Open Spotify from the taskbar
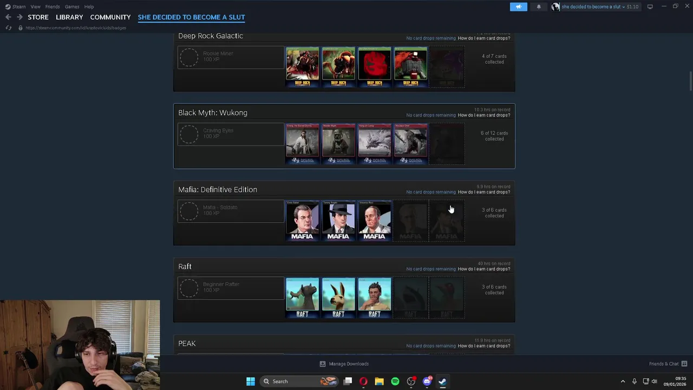This screenshot has width=693, height=390. tap(395, 381)
